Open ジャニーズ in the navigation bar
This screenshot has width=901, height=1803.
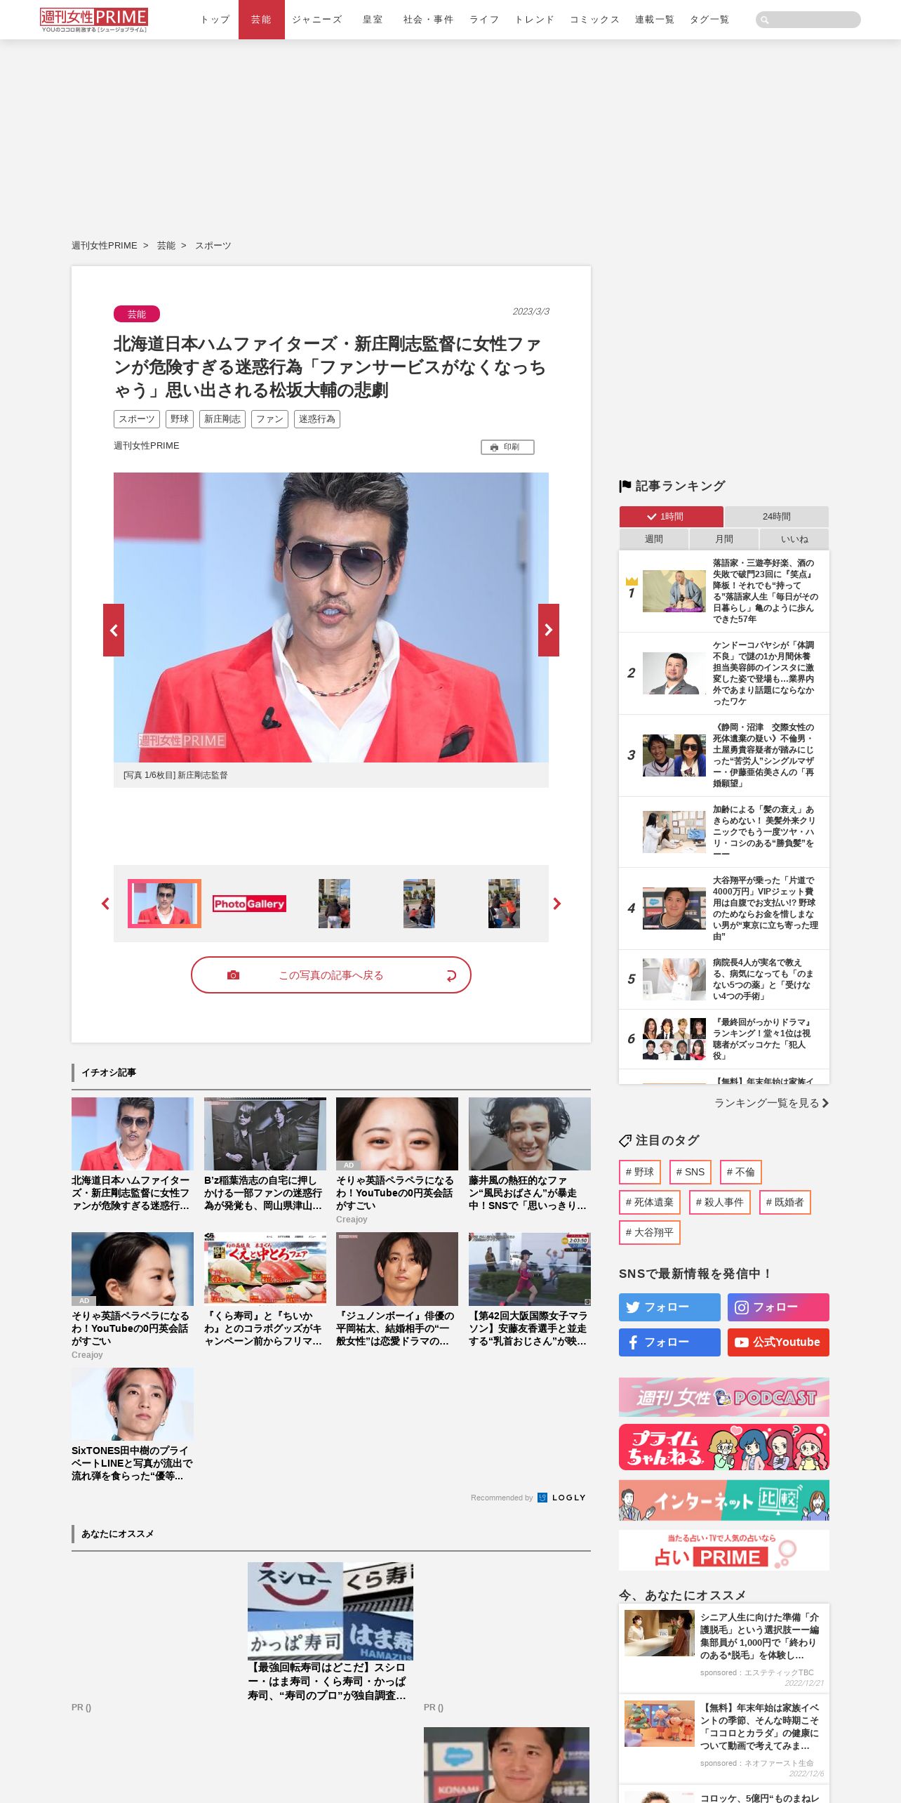317,20
